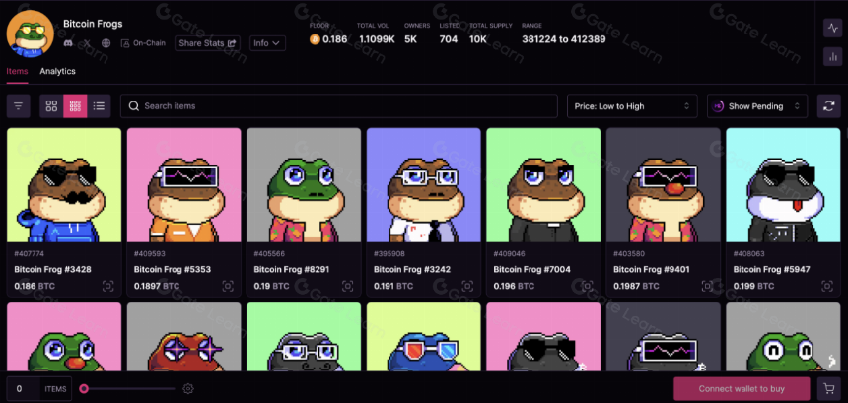Open the Price: Low to High sort dropdown
Viewport: 848px width, 403px height.
click(632, 106)
